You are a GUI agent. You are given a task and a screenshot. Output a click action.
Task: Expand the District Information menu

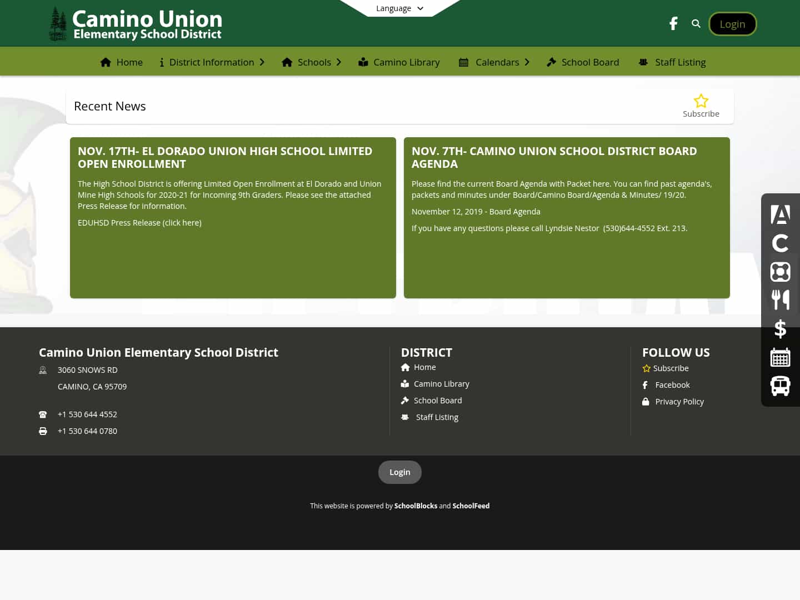212,62
